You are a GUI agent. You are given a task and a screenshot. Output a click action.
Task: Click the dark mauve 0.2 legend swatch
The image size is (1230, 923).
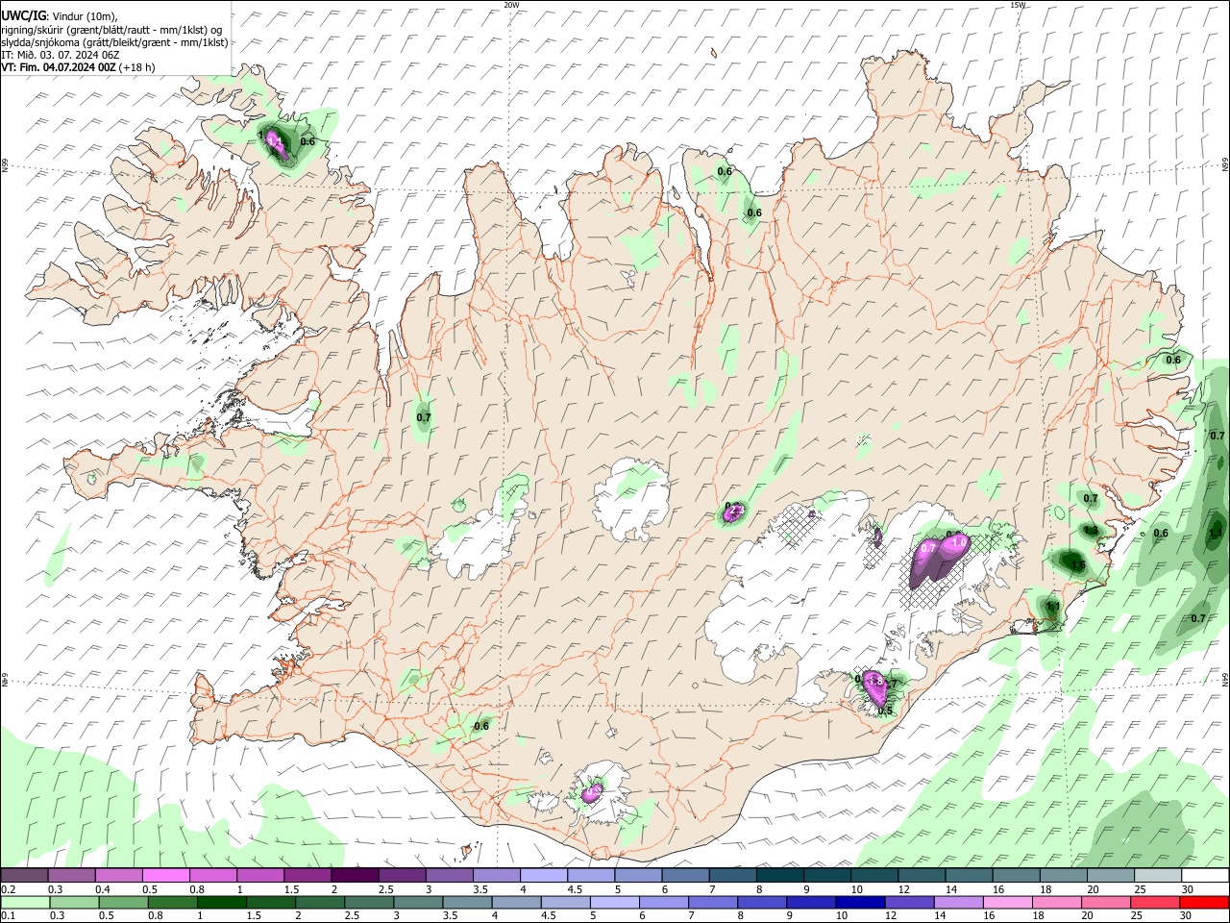pos(25,876)
